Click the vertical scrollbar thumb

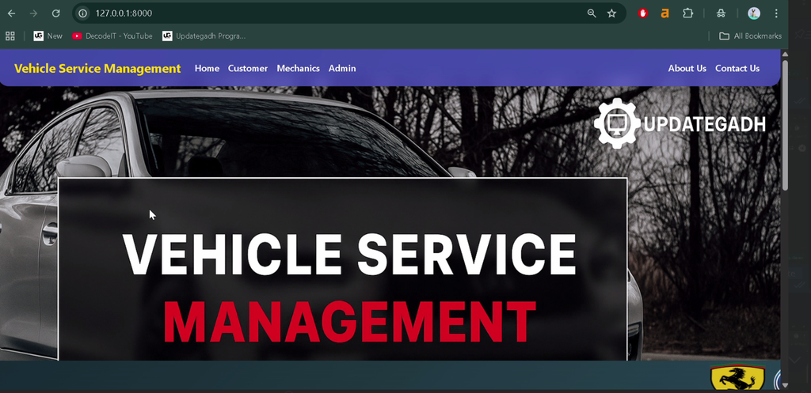(785, 125)
